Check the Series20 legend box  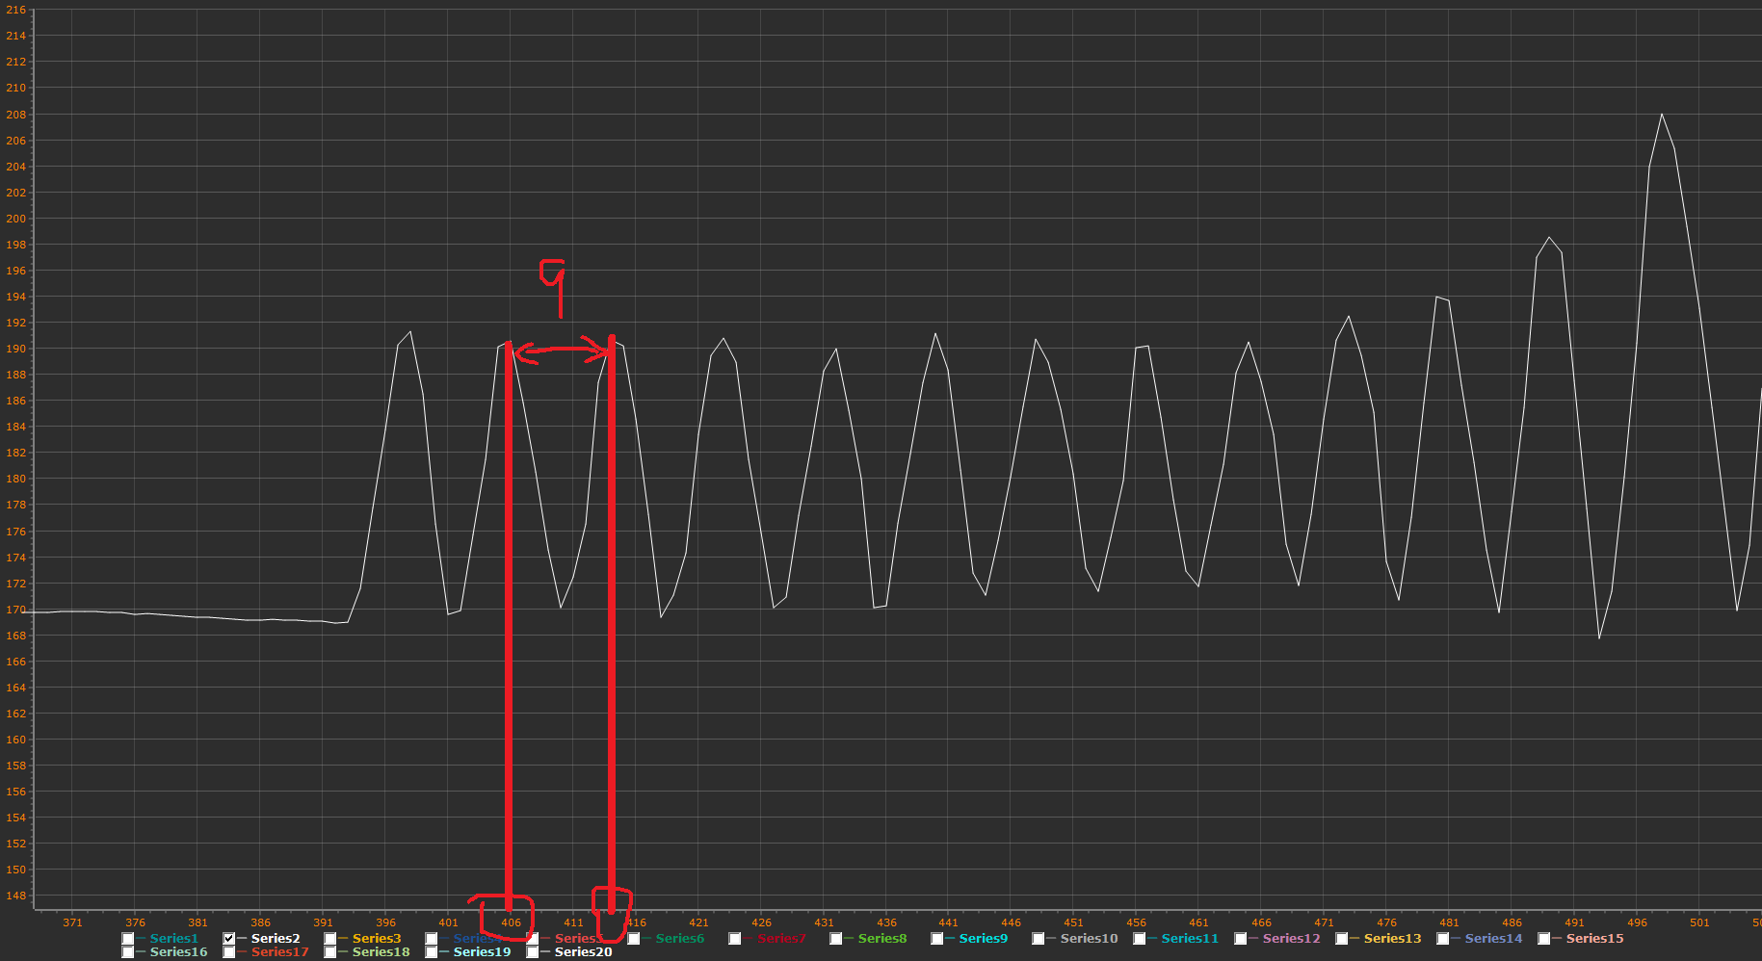pos(533,952)
